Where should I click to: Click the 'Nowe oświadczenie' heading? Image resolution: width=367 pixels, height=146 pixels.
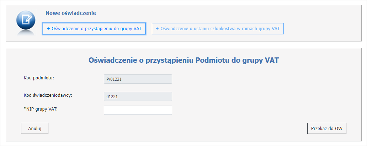click(x=71, y=13)
